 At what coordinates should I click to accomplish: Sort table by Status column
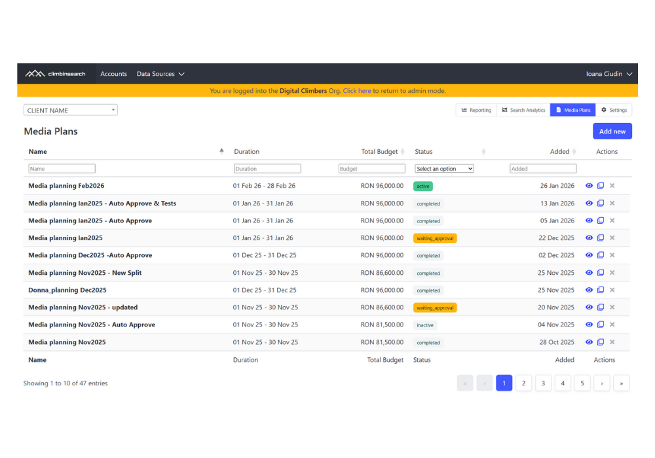[484, 151]
